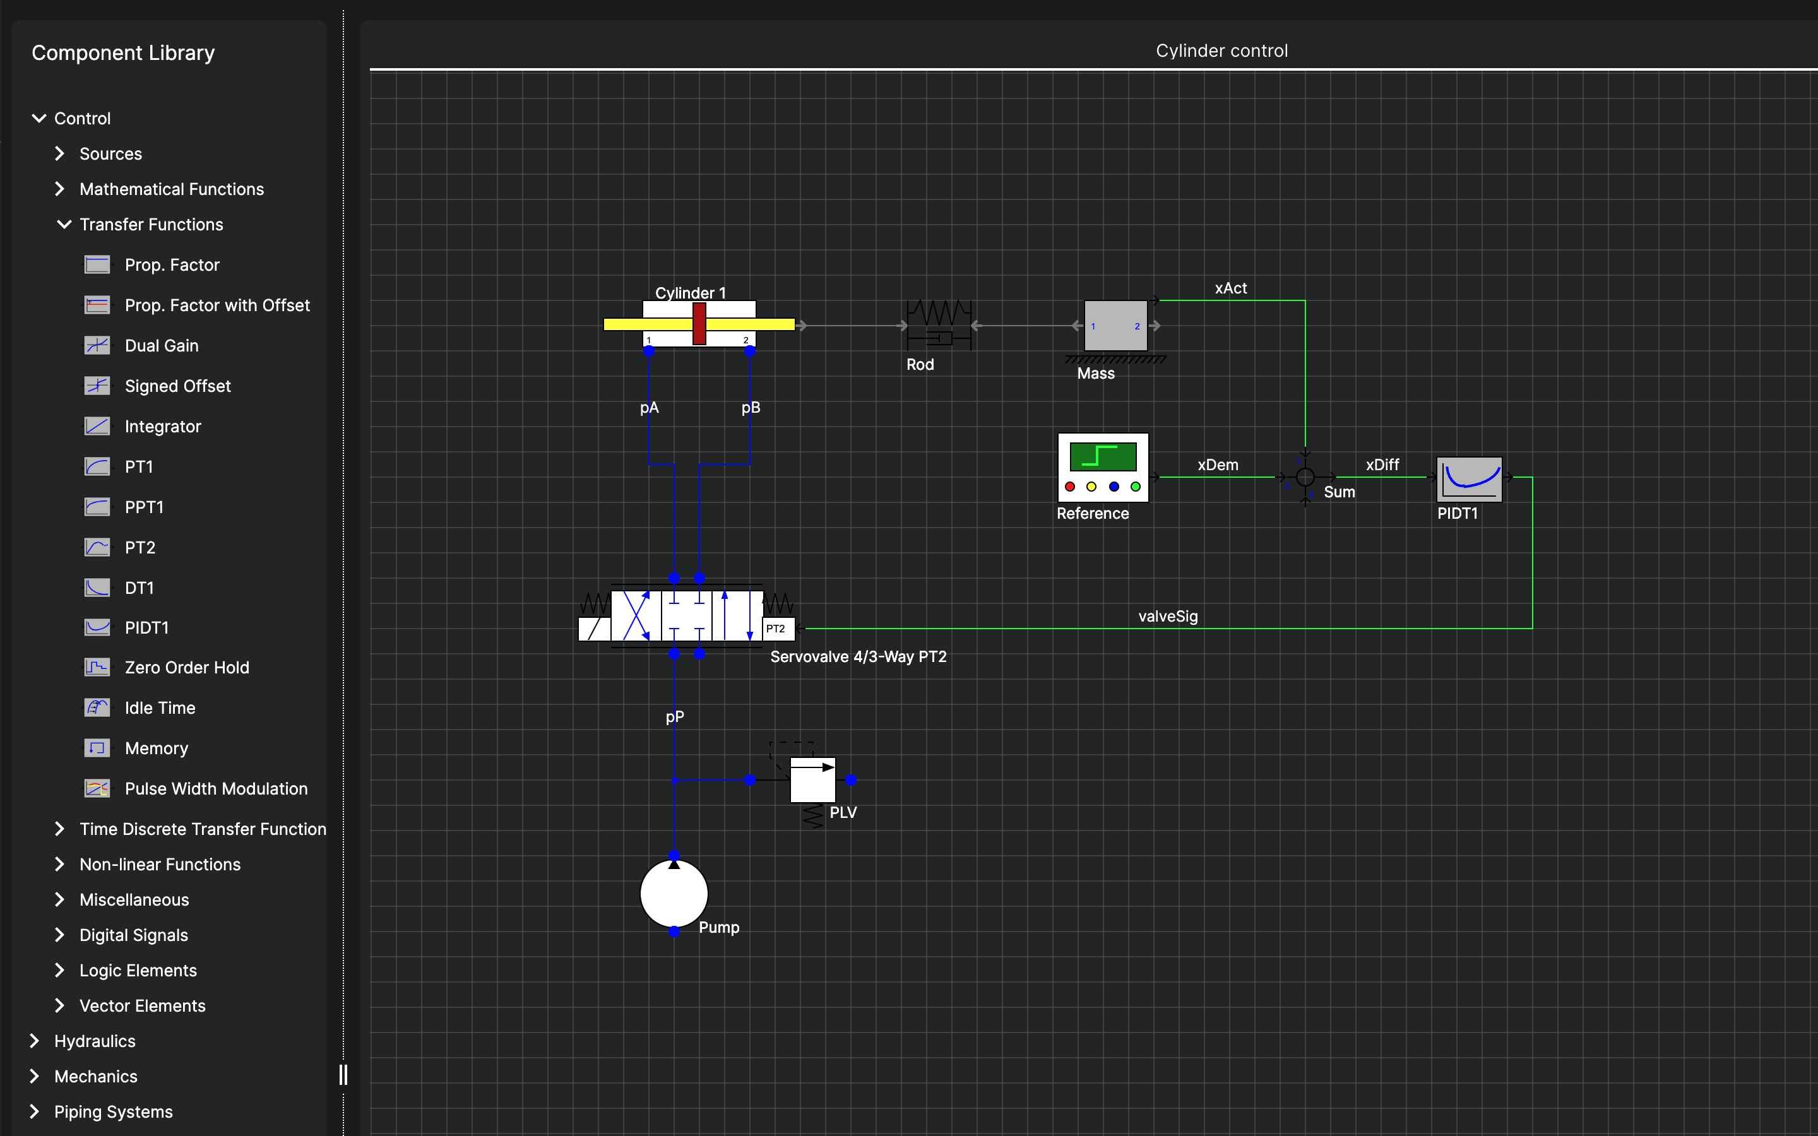
Task: Click the Dual Gain component icon
Action: coord(97,346)
